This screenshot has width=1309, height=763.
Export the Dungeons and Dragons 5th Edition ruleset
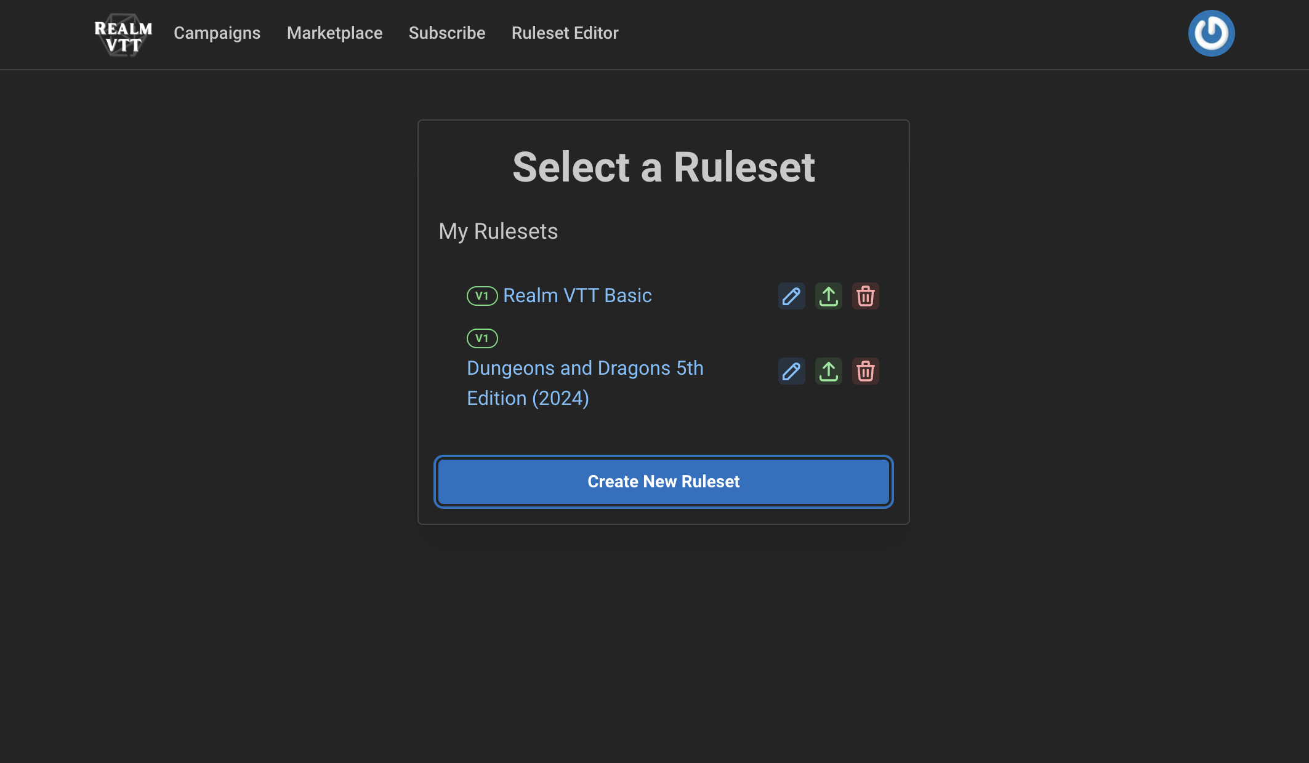(828, 371)
